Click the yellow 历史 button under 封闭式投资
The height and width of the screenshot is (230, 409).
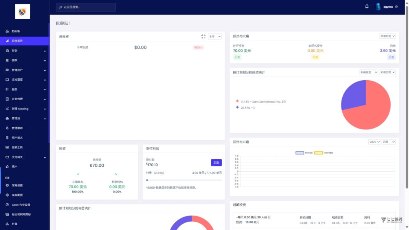(x=315, y=57)
